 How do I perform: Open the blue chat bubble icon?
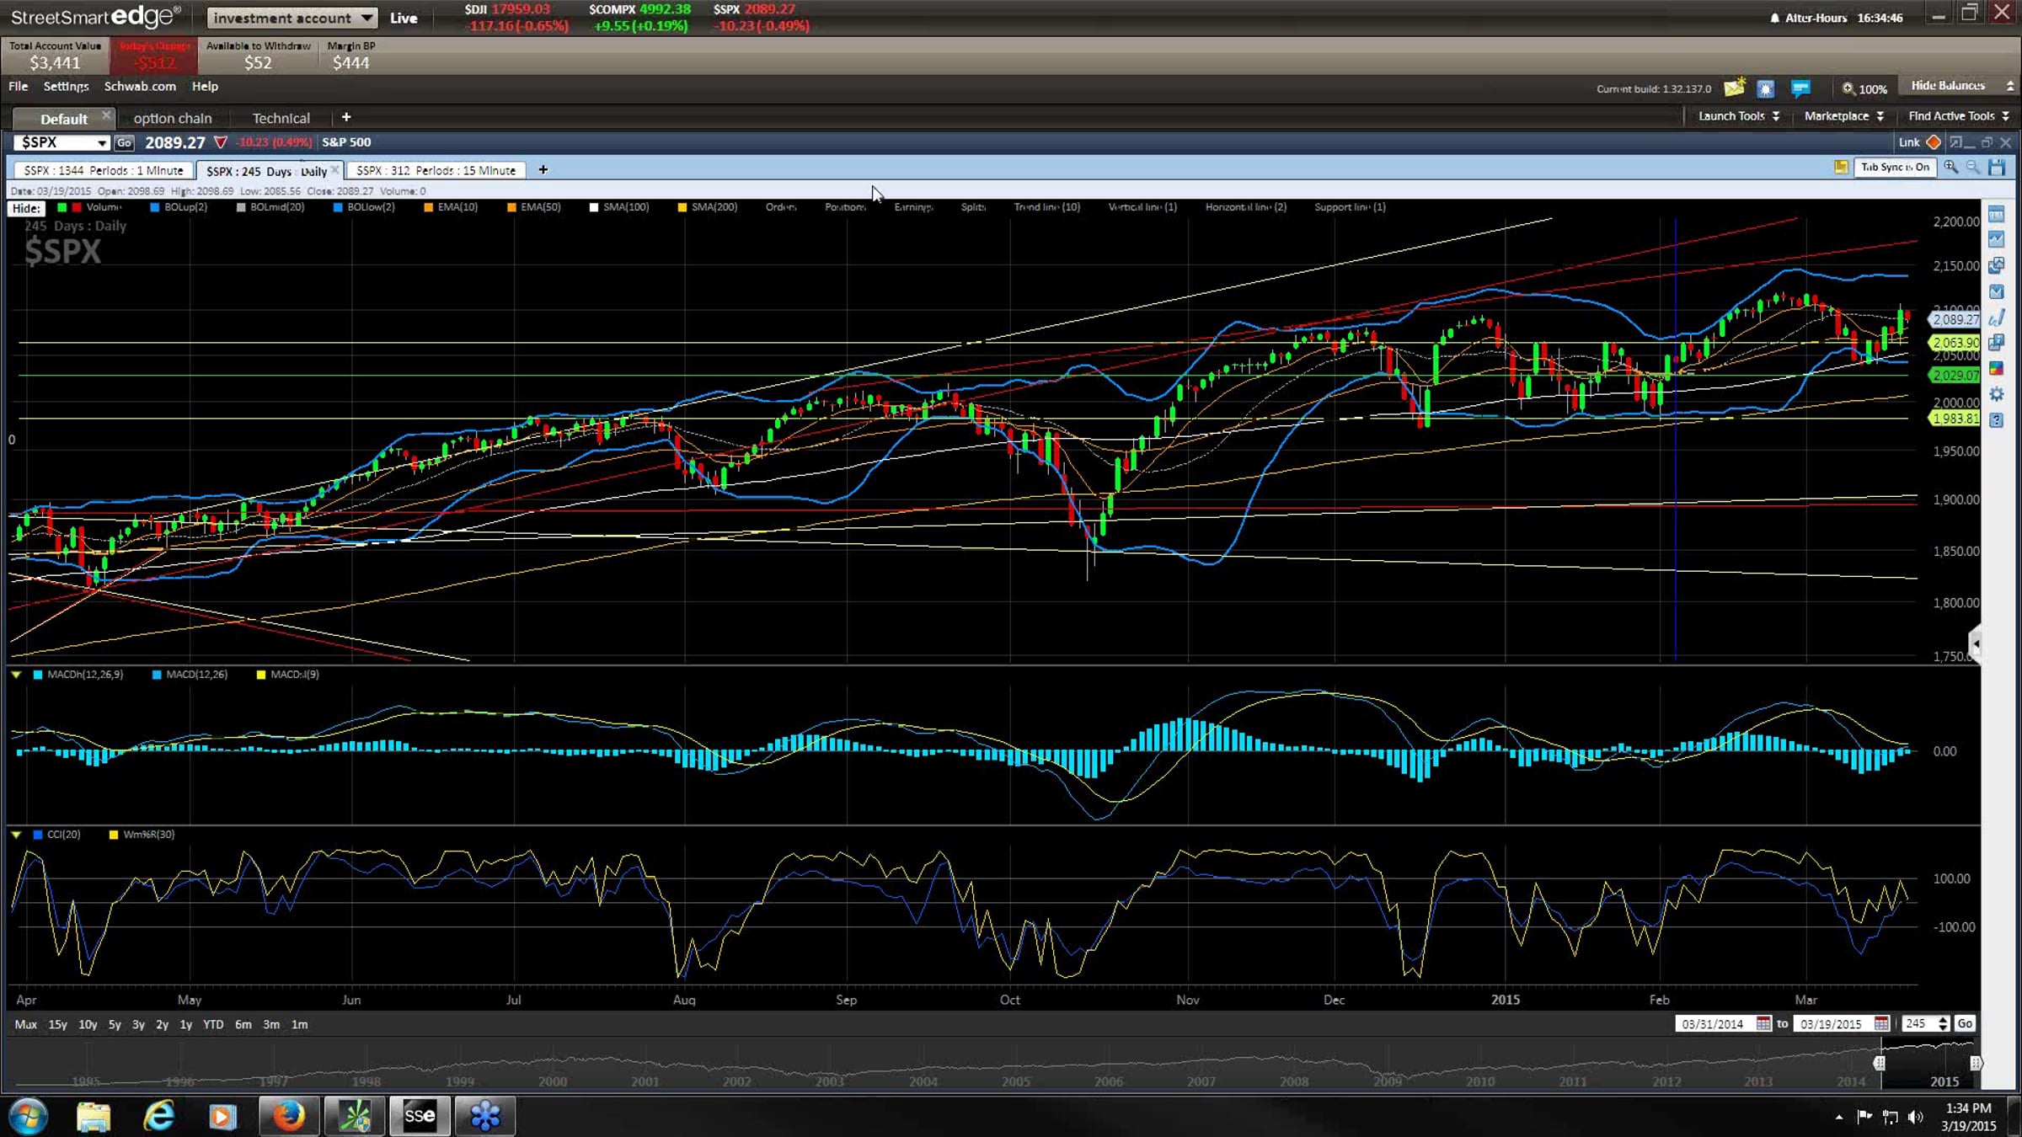pos(1800,88)
